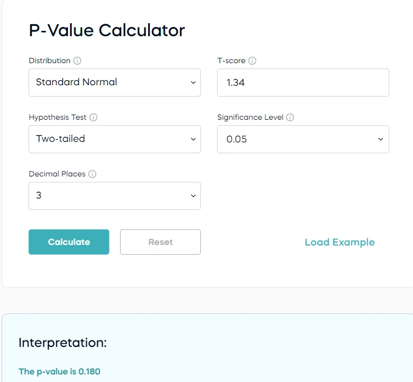
Task: Click the Distribution info icon
Action: click(x=78, y=61)
